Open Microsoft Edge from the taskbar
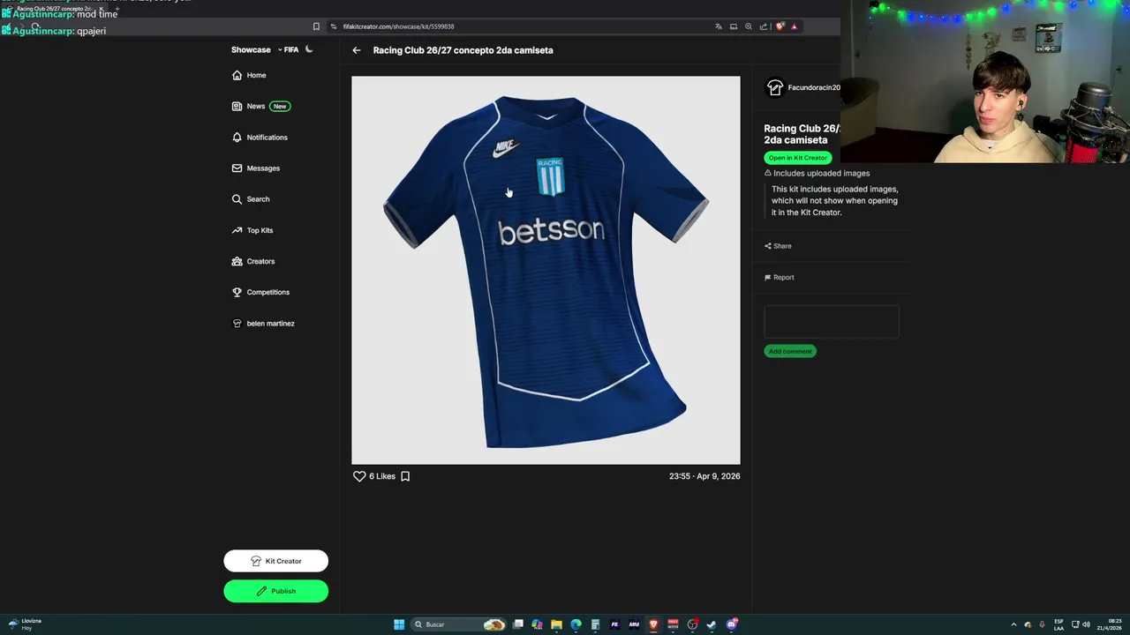 coord(576,624)
